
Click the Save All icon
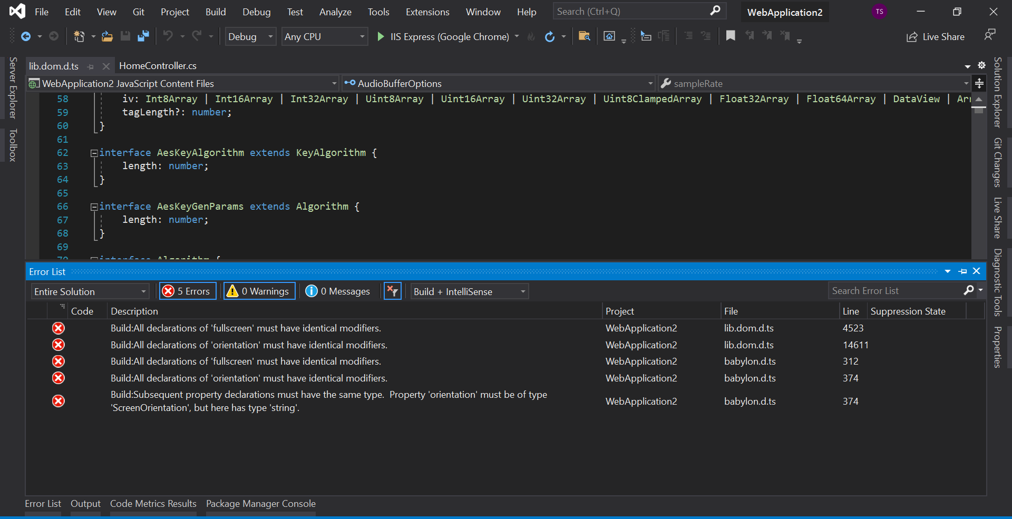pyautogui.click(x=143, y=36)
